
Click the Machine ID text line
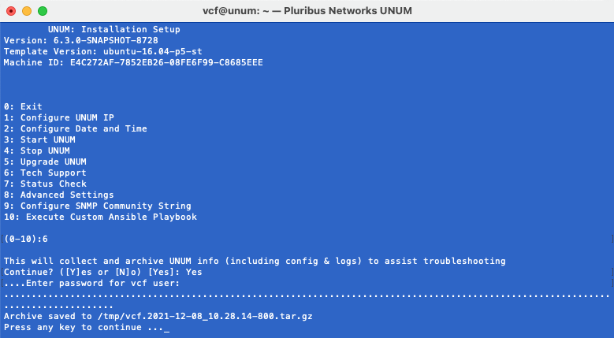pos(133,62)
